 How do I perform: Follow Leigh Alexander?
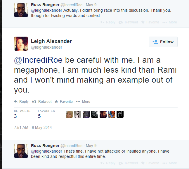163,42
